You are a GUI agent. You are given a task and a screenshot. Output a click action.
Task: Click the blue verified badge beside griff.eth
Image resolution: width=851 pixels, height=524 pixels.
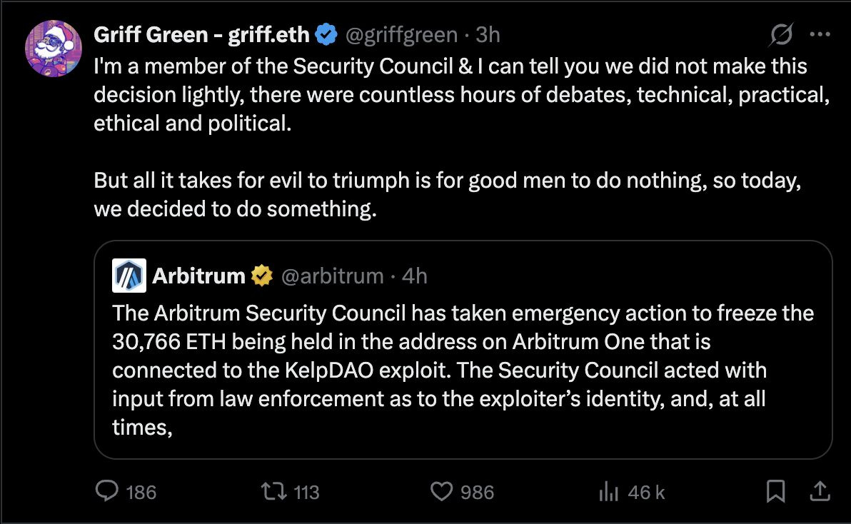327,34
